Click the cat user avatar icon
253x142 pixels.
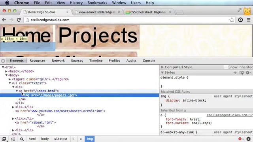pos(247,11)
